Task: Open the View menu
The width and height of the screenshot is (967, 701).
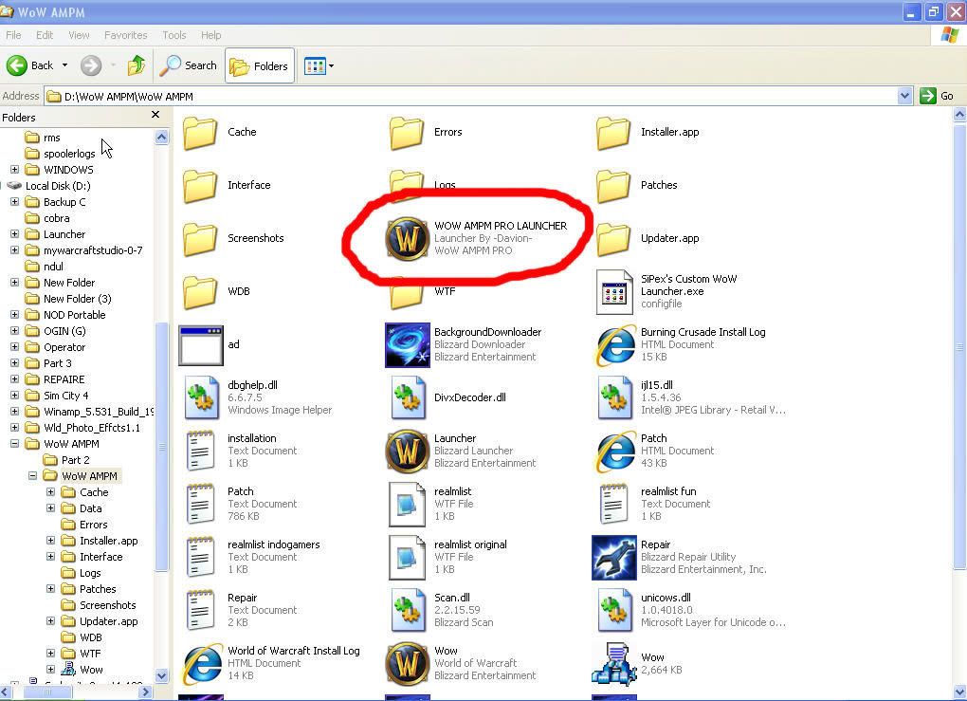Action: click(x=79, y=35)
